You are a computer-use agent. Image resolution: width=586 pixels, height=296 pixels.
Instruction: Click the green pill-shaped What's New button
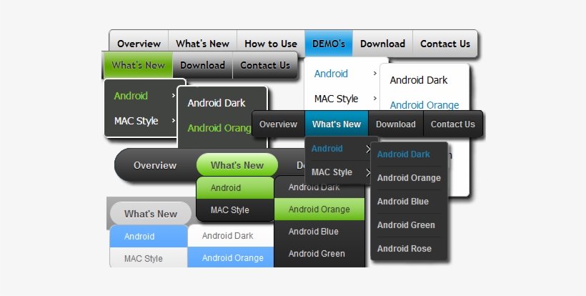coord(237,165)
